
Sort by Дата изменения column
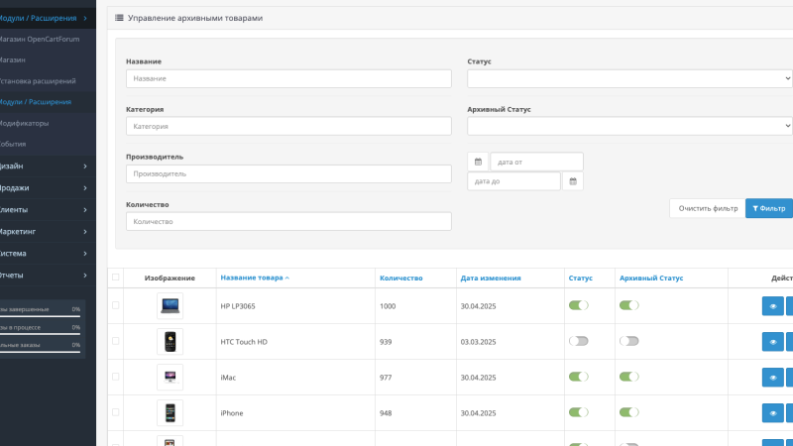tap(491, 278)
